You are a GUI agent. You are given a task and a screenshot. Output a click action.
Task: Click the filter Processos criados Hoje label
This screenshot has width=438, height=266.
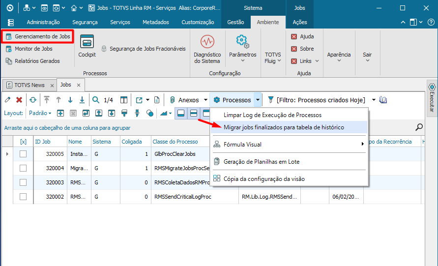(x=321, y=100)
